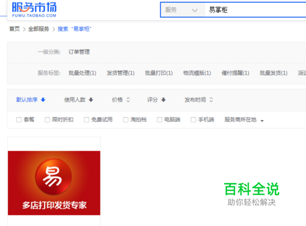306x226 pixels.
Task: Select the 订单管理 category
Action: [79, 52]
